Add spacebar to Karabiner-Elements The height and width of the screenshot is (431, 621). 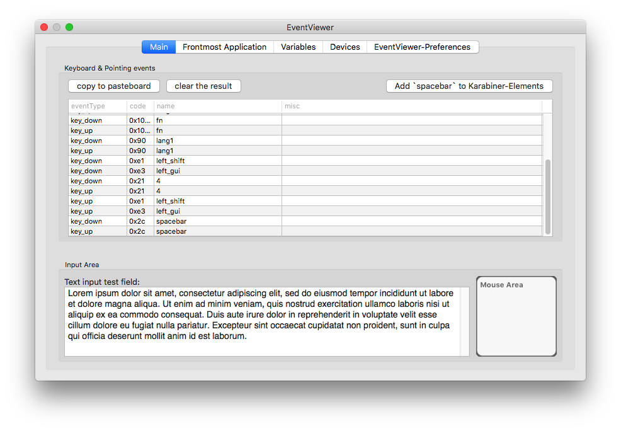tap(469, 86)
